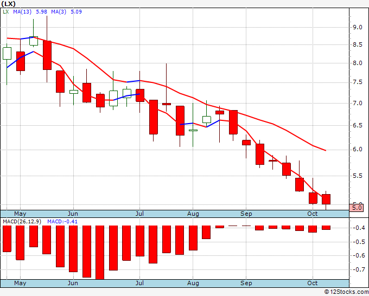Screen dimensions: 369x296
Task: Click Oct on the MACD panel axis
Action: 313,283
